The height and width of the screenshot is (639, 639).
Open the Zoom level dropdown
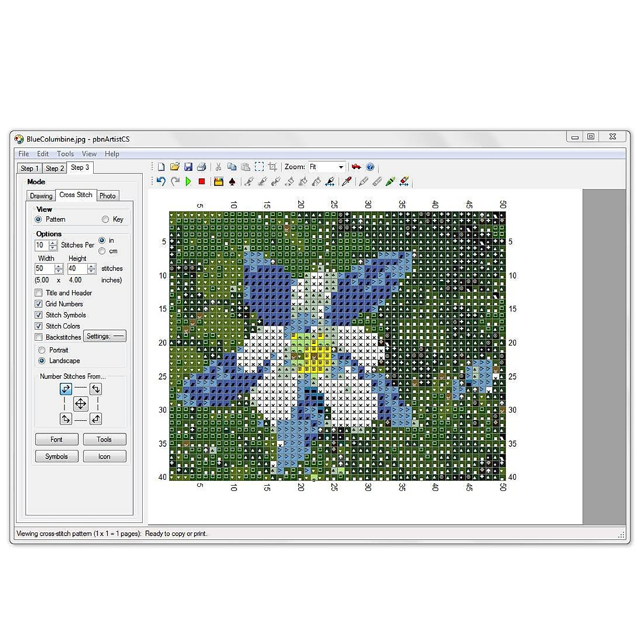click(x=341, y=166)
